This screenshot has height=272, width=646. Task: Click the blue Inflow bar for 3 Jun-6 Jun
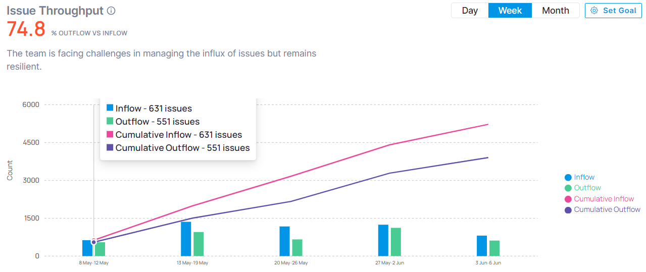pos(482,246)
